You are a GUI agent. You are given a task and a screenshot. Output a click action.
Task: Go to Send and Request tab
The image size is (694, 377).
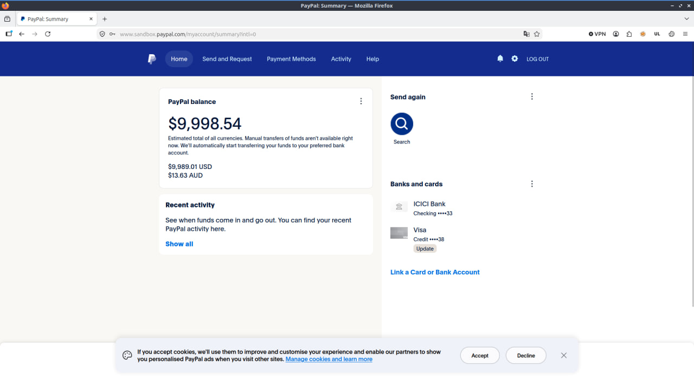tap(227, 59)
